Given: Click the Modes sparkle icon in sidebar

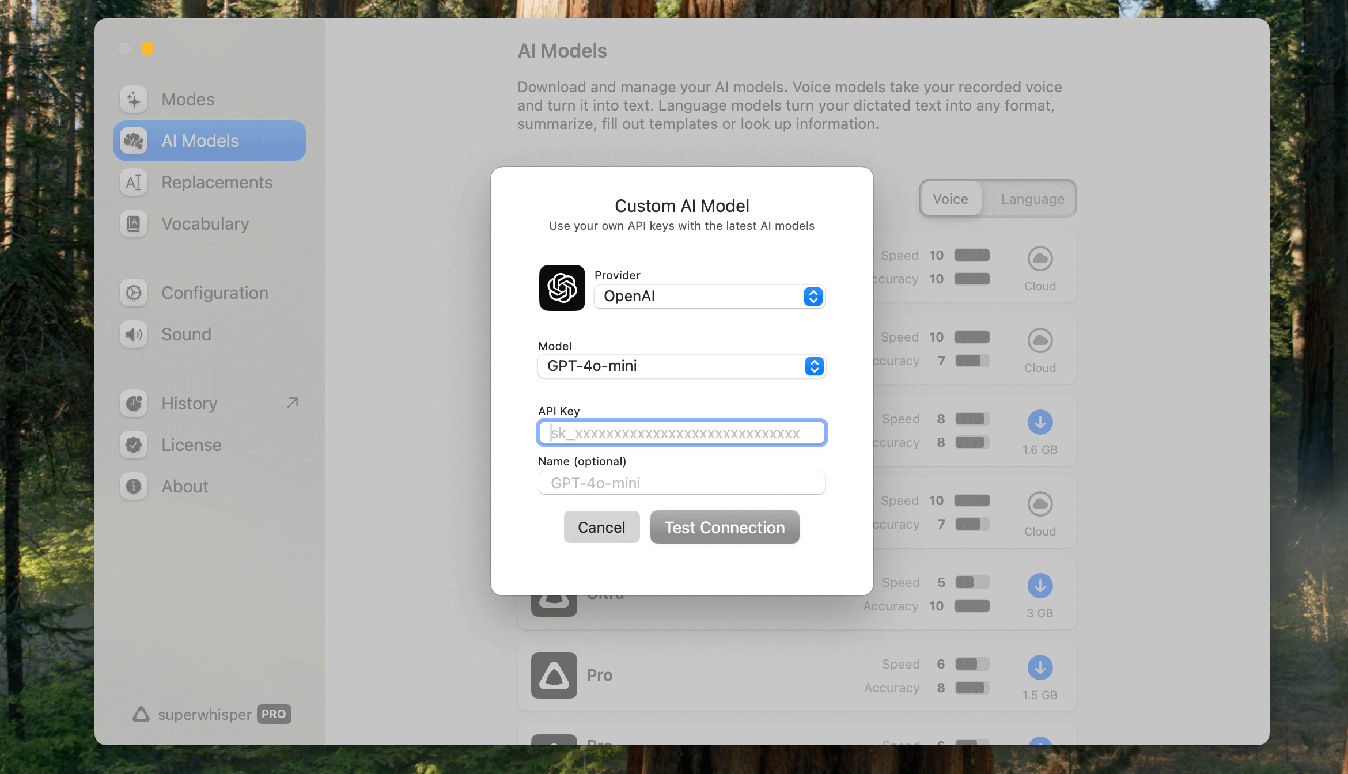Looking at the screenshot, I should click(134, 100).
